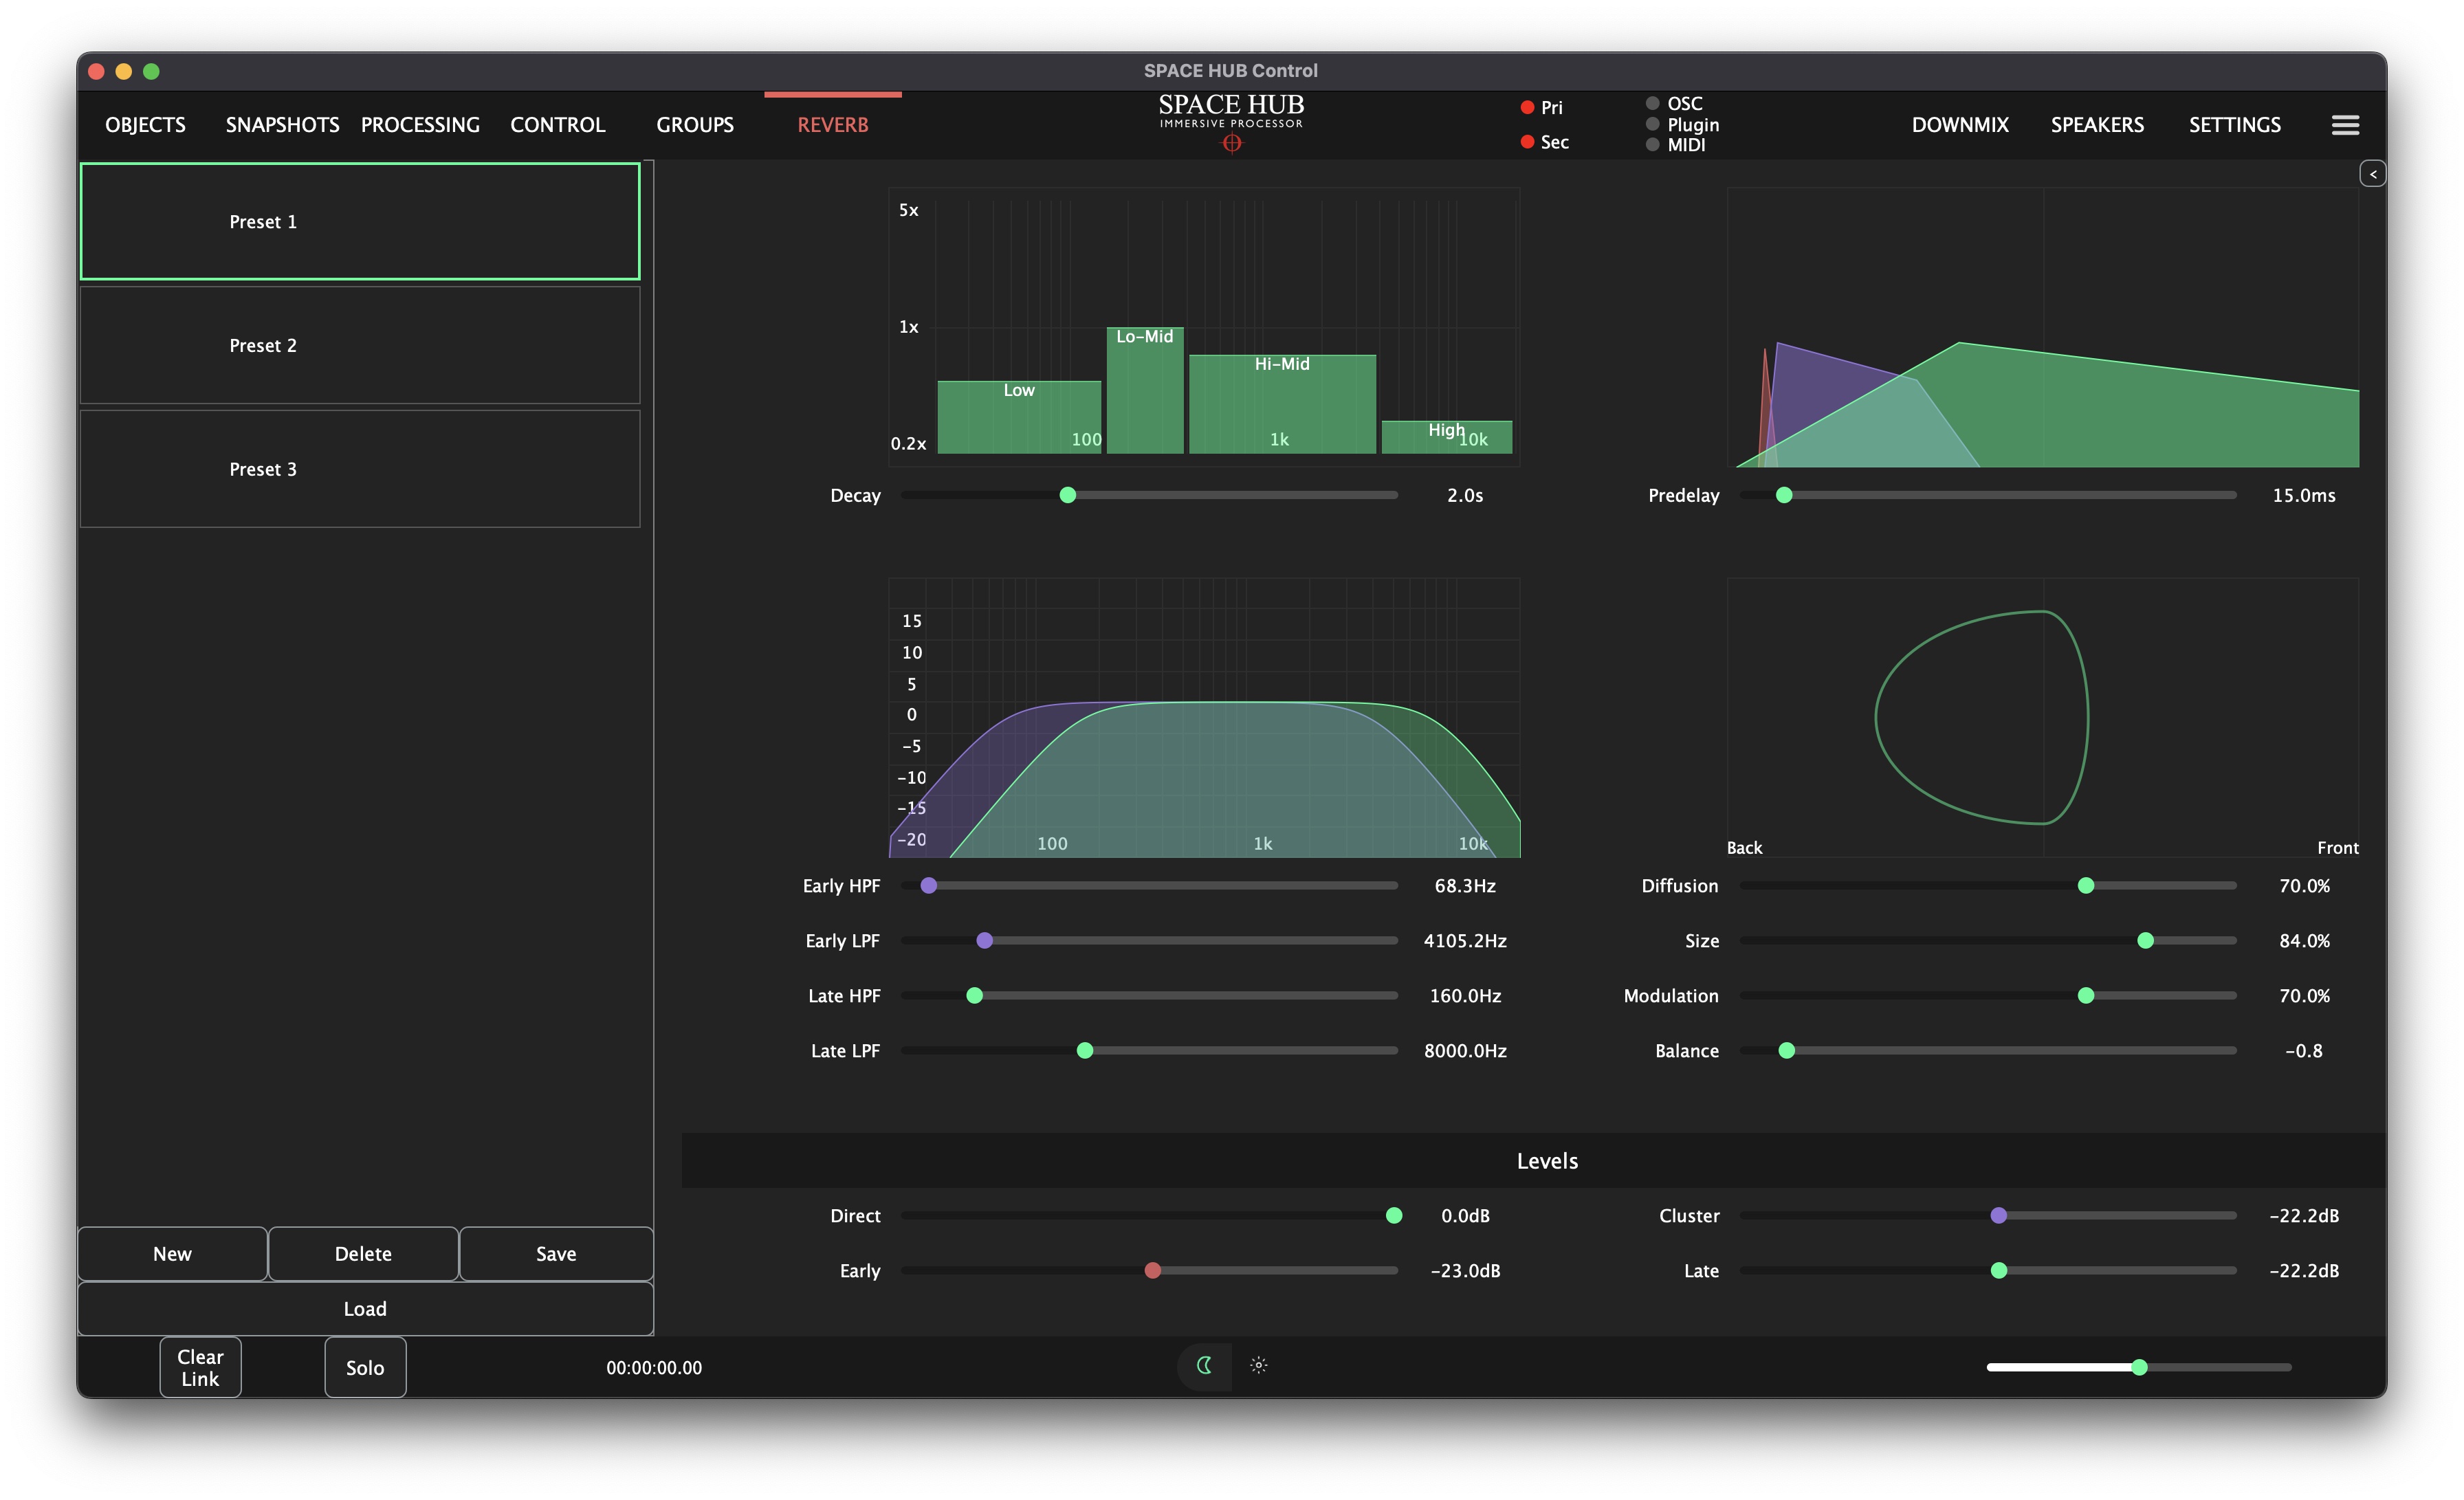Open the hamburger menu icon
The height and width of the screenshot is (1500, 2464).
[2345, 125]
